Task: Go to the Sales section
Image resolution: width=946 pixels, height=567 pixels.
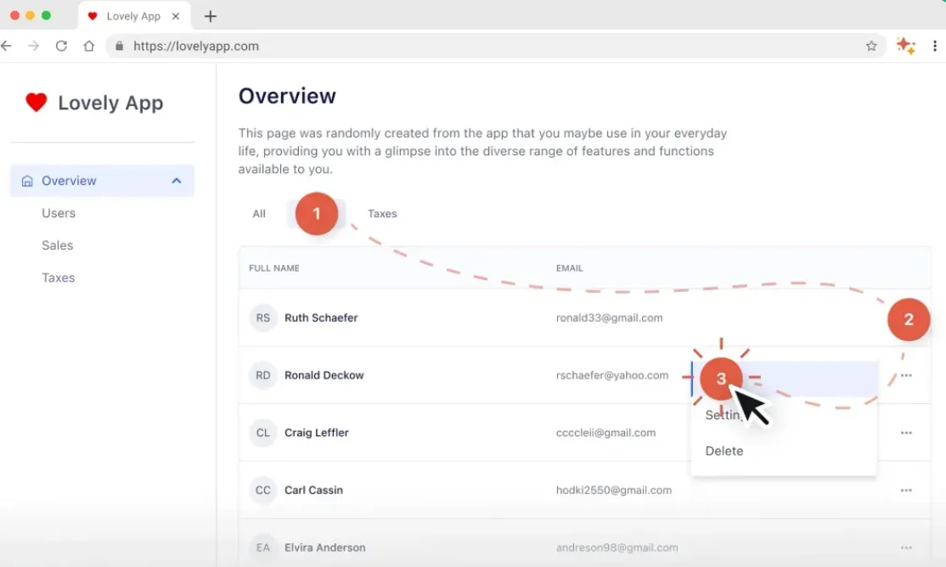Action: pos(57,245)
